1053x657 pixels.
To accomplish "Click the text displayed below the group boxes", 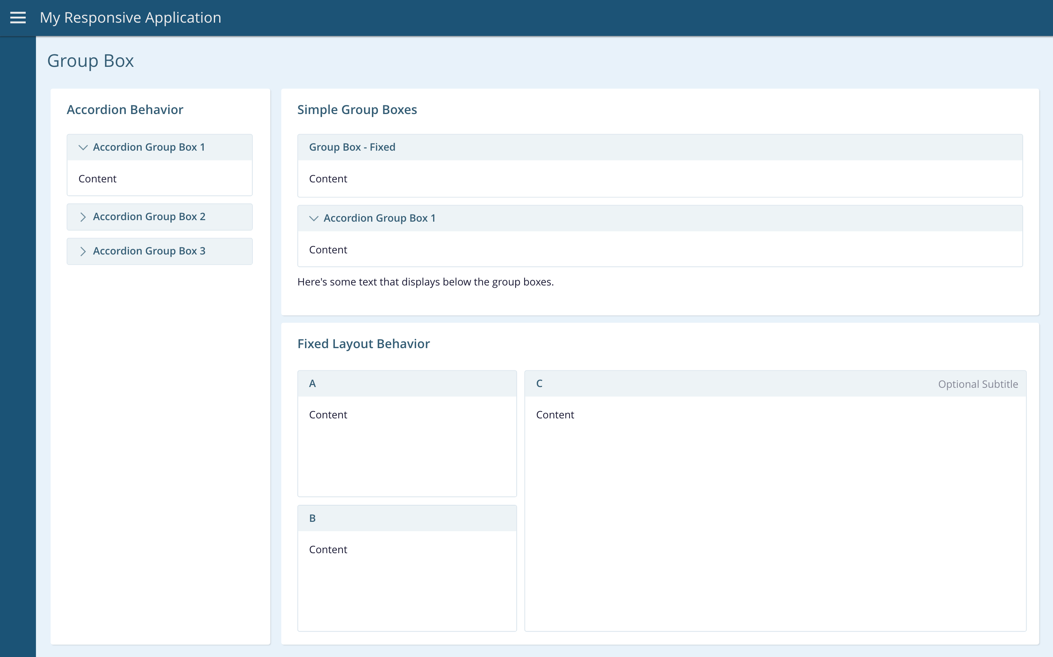I will coord(425,282).
